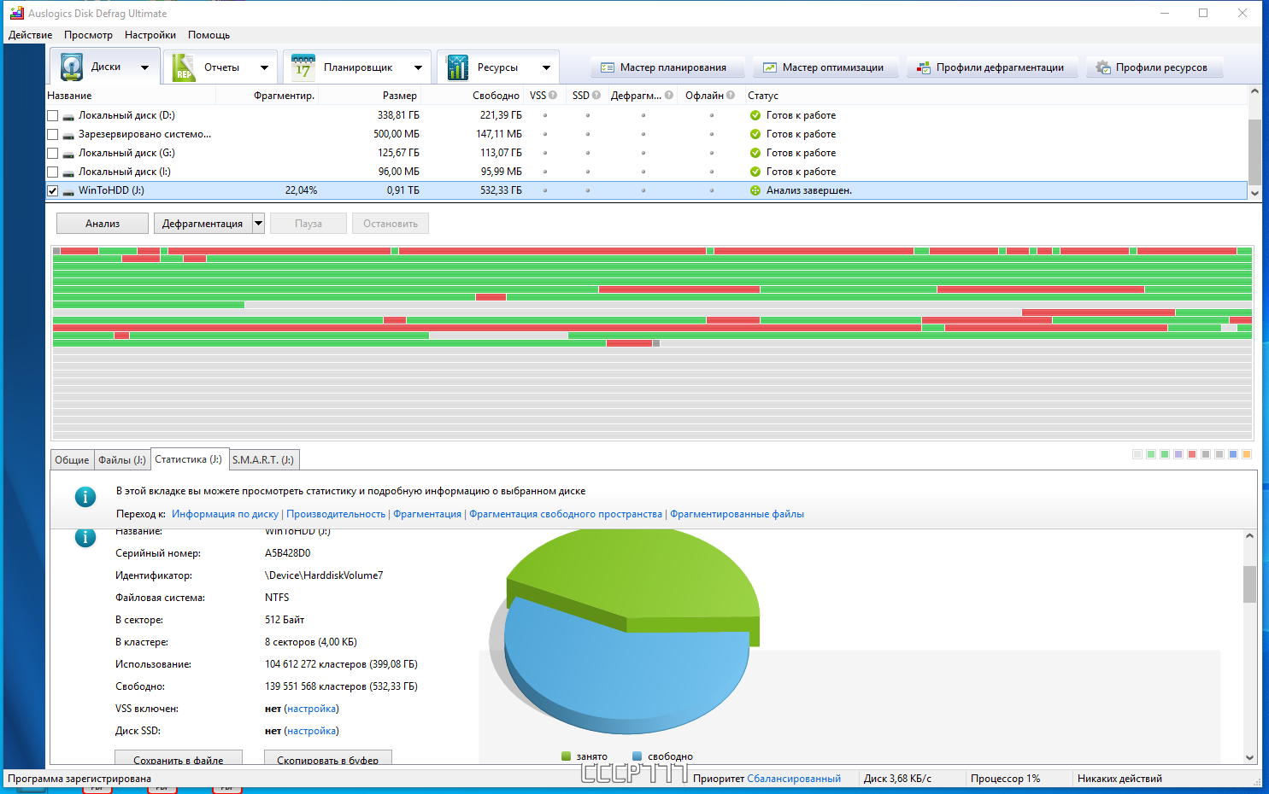Click the Scheduler calendar icon
This screenshot has height=794, width=1269.
point(303,67)
